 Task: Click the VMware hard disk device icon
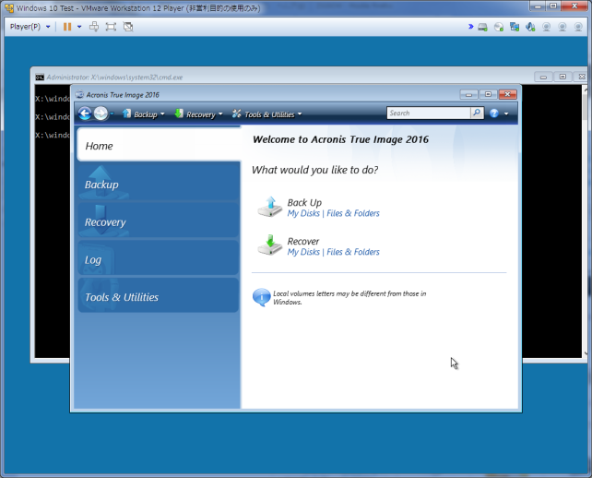(482, 27)
